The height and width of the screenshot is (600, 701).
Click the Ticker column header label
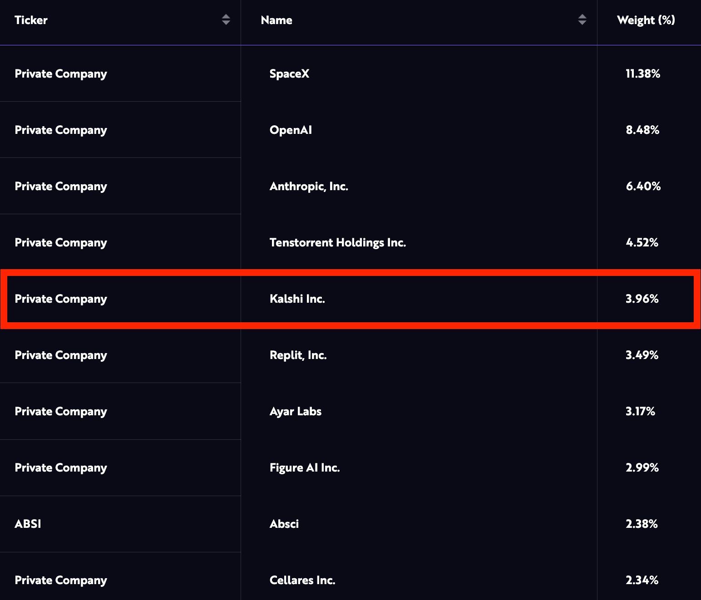click(31, 20)
